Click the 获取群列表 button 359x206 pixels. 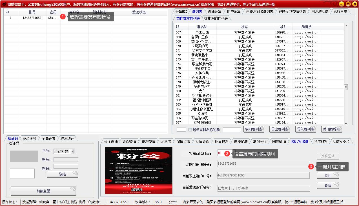pos(254,129)
